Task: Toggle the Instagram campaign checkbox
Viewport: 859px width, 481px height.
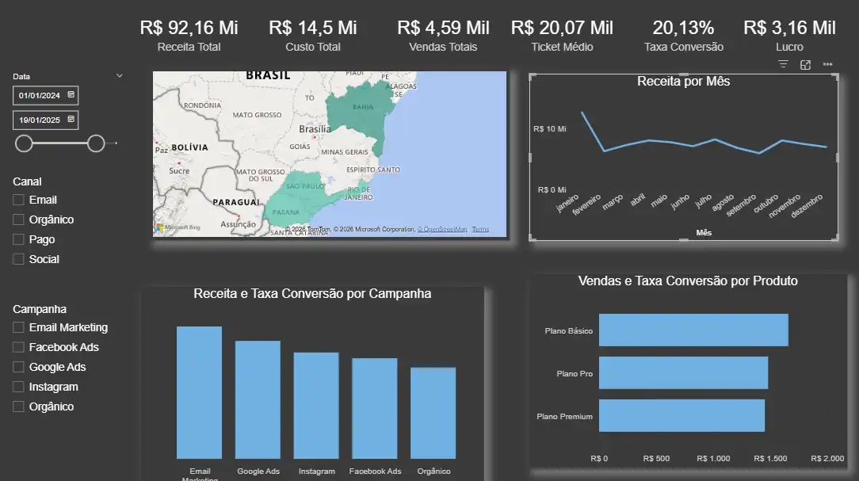Action: 19,387
